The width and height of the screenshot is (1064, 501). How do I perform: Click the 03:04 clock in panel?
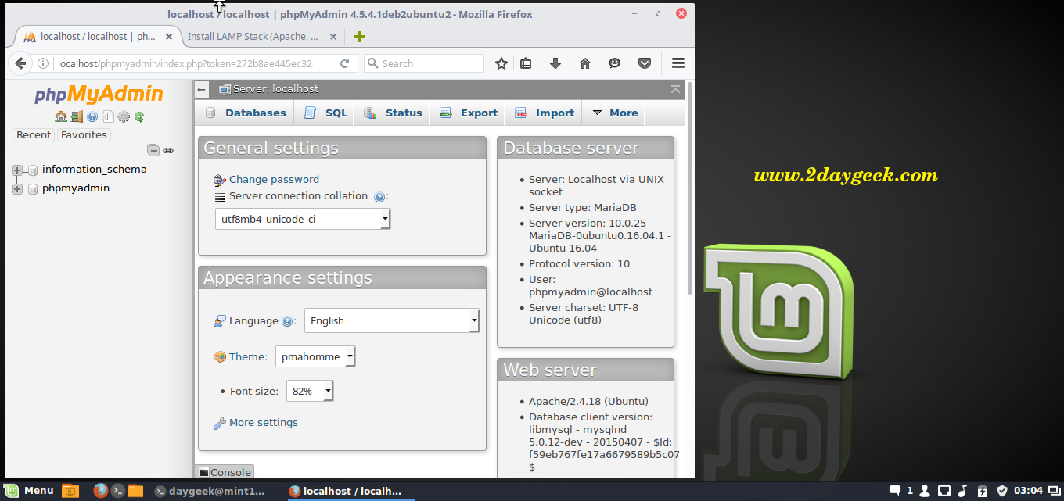1028,491
